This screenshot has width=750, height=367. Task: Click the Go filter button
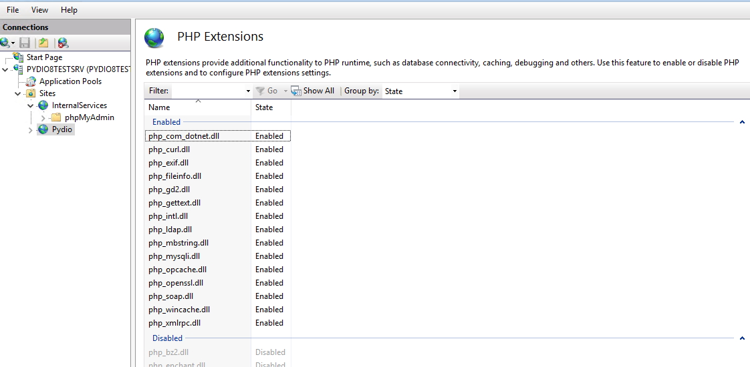[x=267, y=91]
